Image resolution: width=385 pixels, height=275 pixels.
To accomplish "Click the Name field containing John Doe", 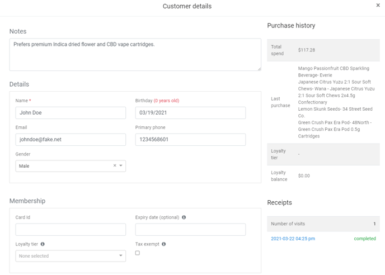I will [71, 113].
